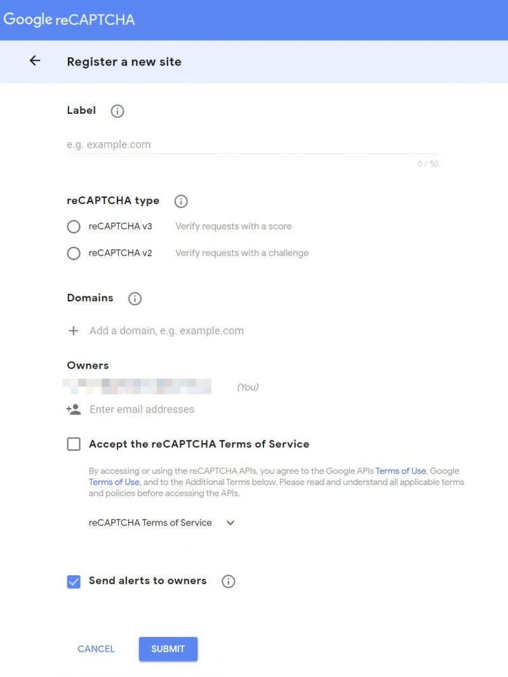Focus the Label text field

coord(252,144)
